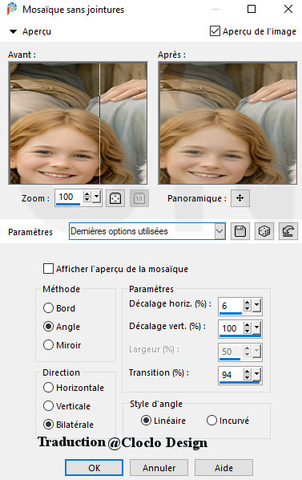This screenshot has height=480, width=302.
Task: Select the Angle method
Action: click(48, 327)
